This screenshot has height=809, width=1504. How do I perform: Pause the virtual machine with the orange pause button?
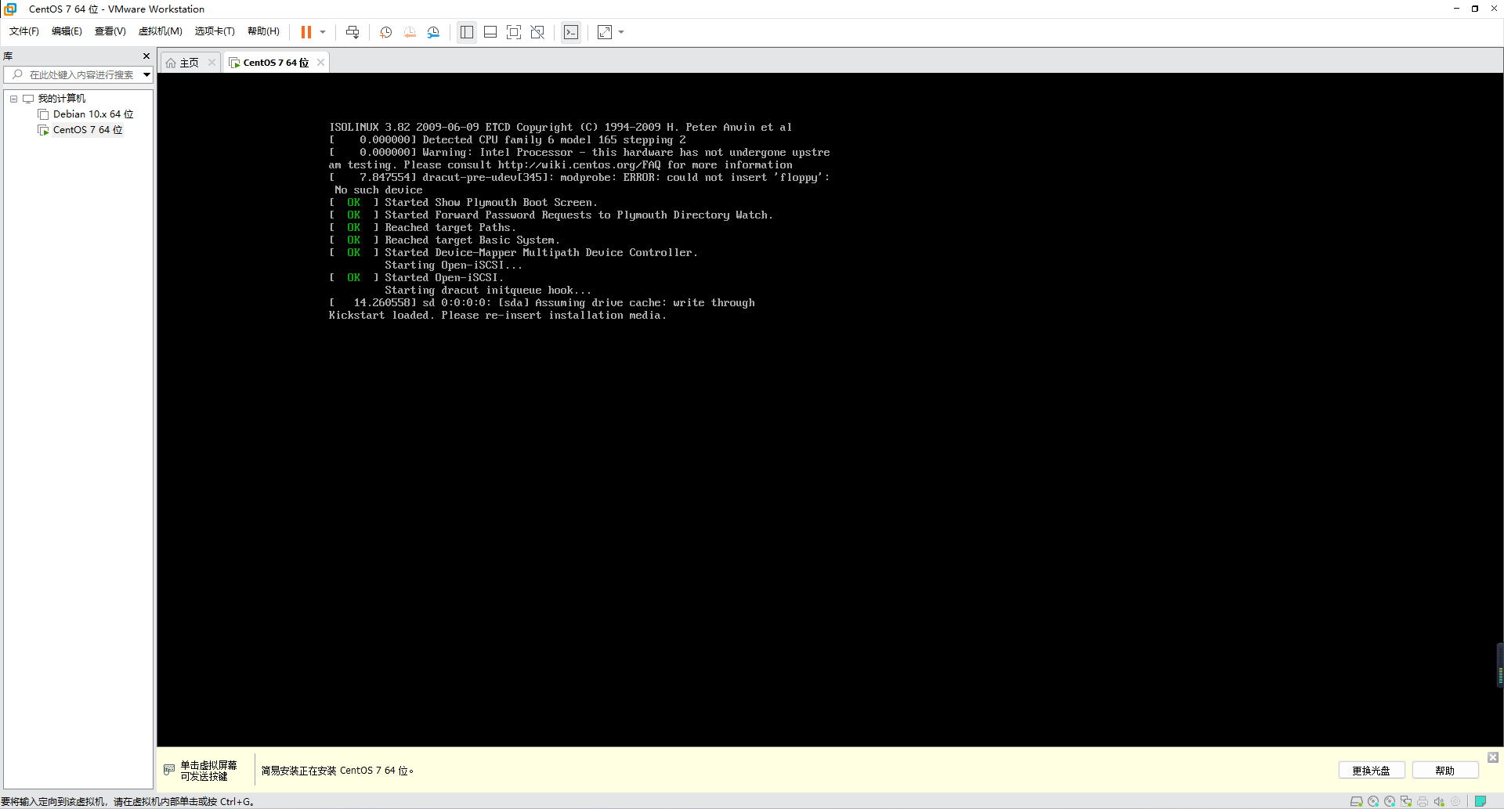[x=306, y=32]
